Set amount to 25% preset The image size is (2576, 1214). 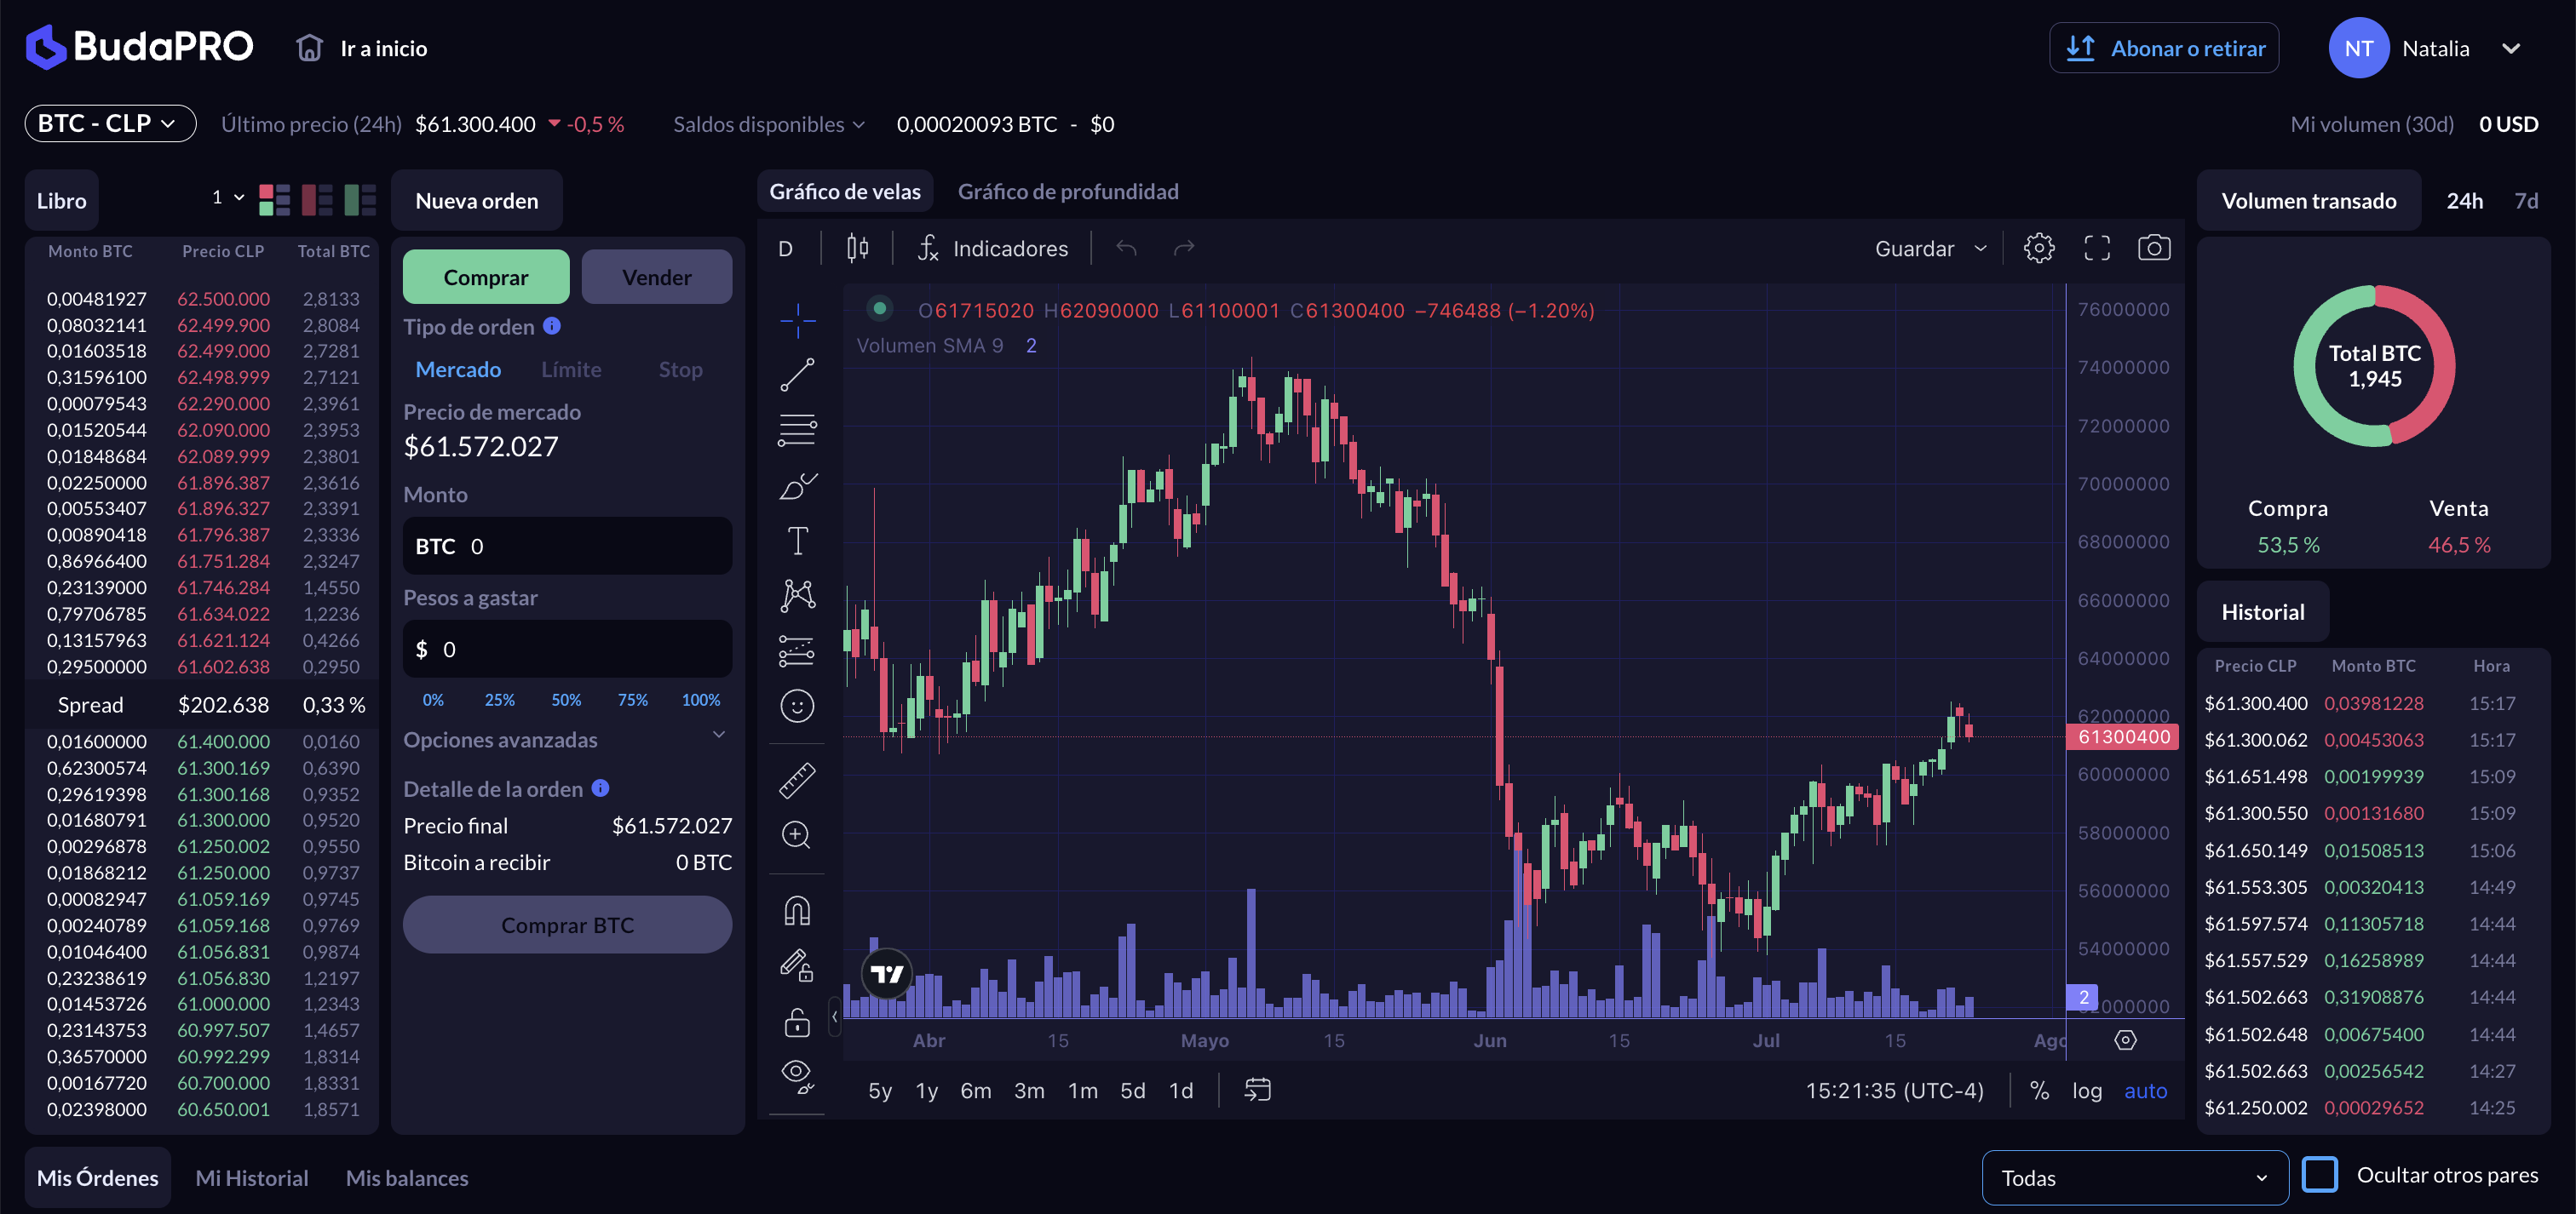coord(499,700)
